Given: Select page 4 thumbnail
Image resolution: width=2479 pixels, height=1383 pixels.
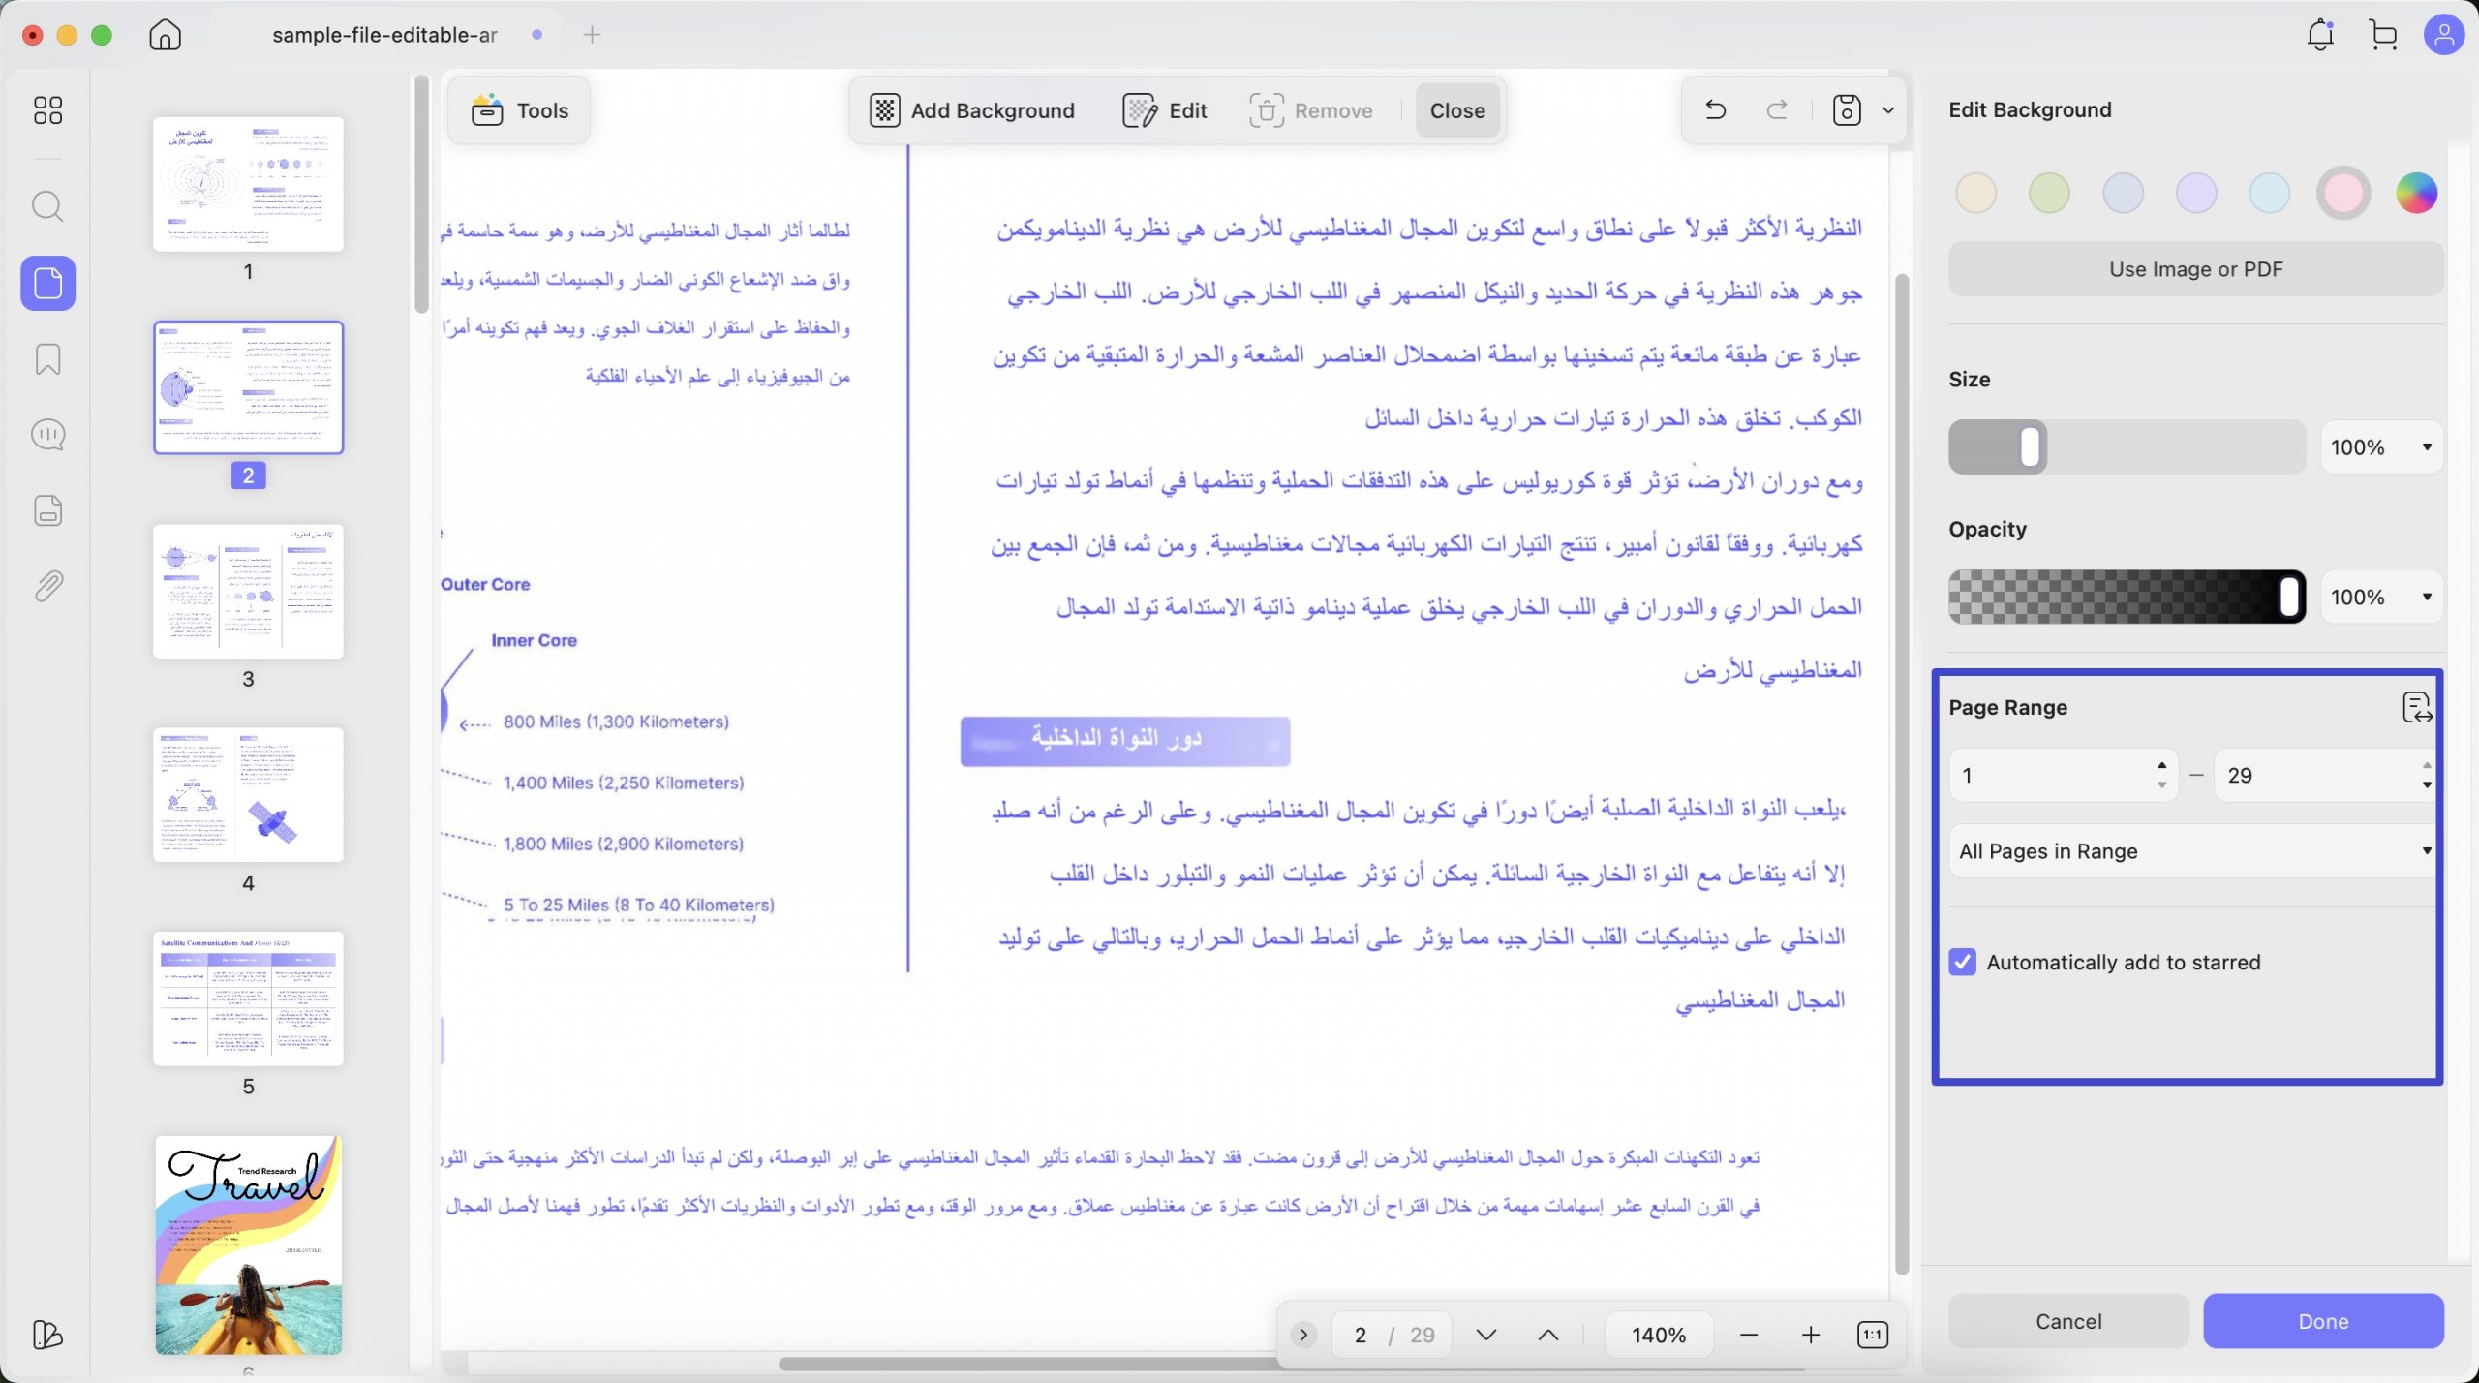Looking at the screenshot, I should [248, 795].
